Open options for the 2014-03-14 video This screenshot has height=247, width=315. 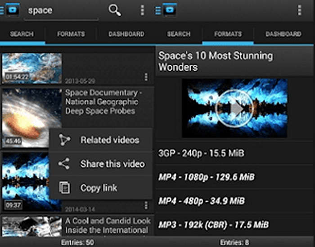146,205
